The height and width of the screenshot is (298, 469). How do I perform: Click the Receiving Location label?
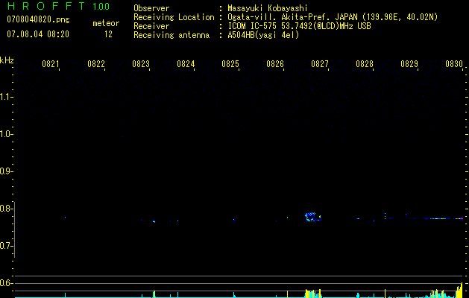[x=174, y=17]
